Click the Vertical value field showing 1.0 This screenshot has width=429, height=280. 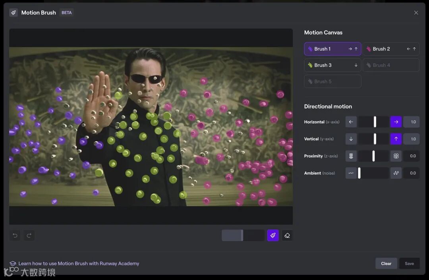412,139
